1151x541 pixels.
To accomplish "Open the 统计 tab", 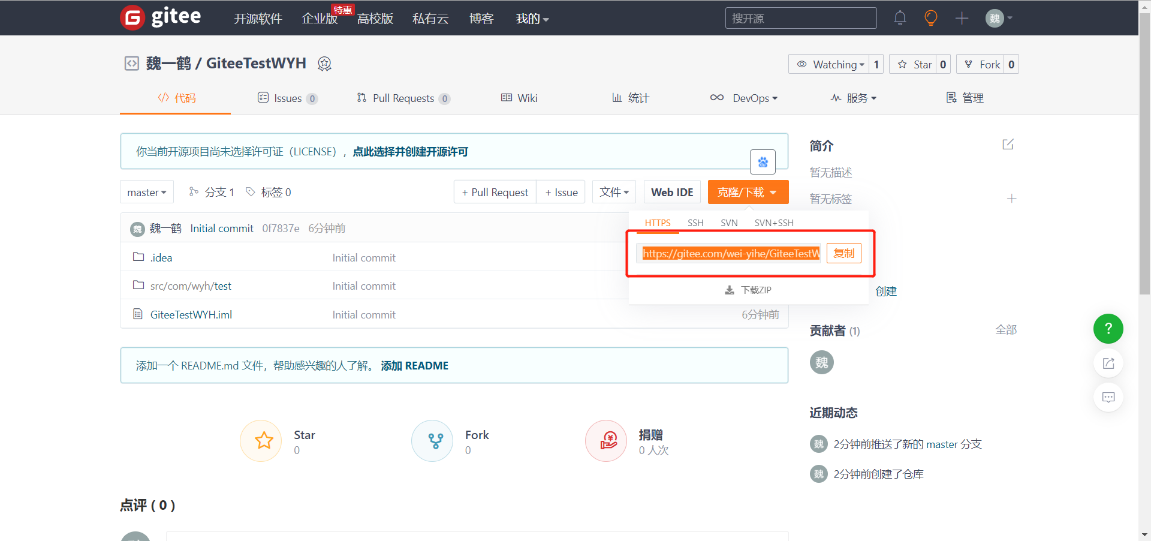I will coord(631,98).
